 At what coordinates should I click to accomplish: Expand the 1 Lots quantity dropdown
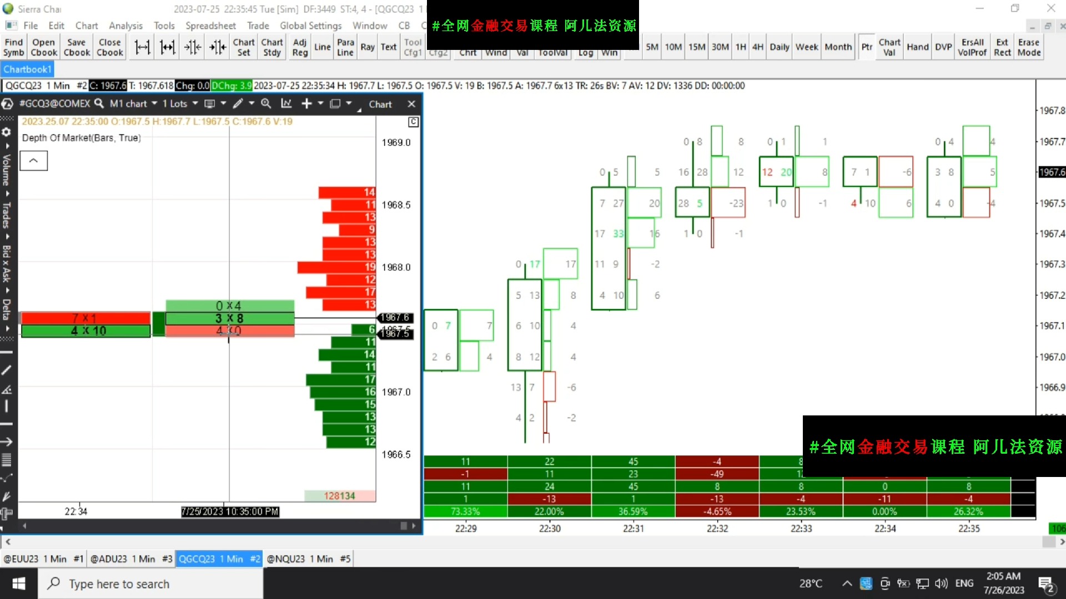point(180,104)
